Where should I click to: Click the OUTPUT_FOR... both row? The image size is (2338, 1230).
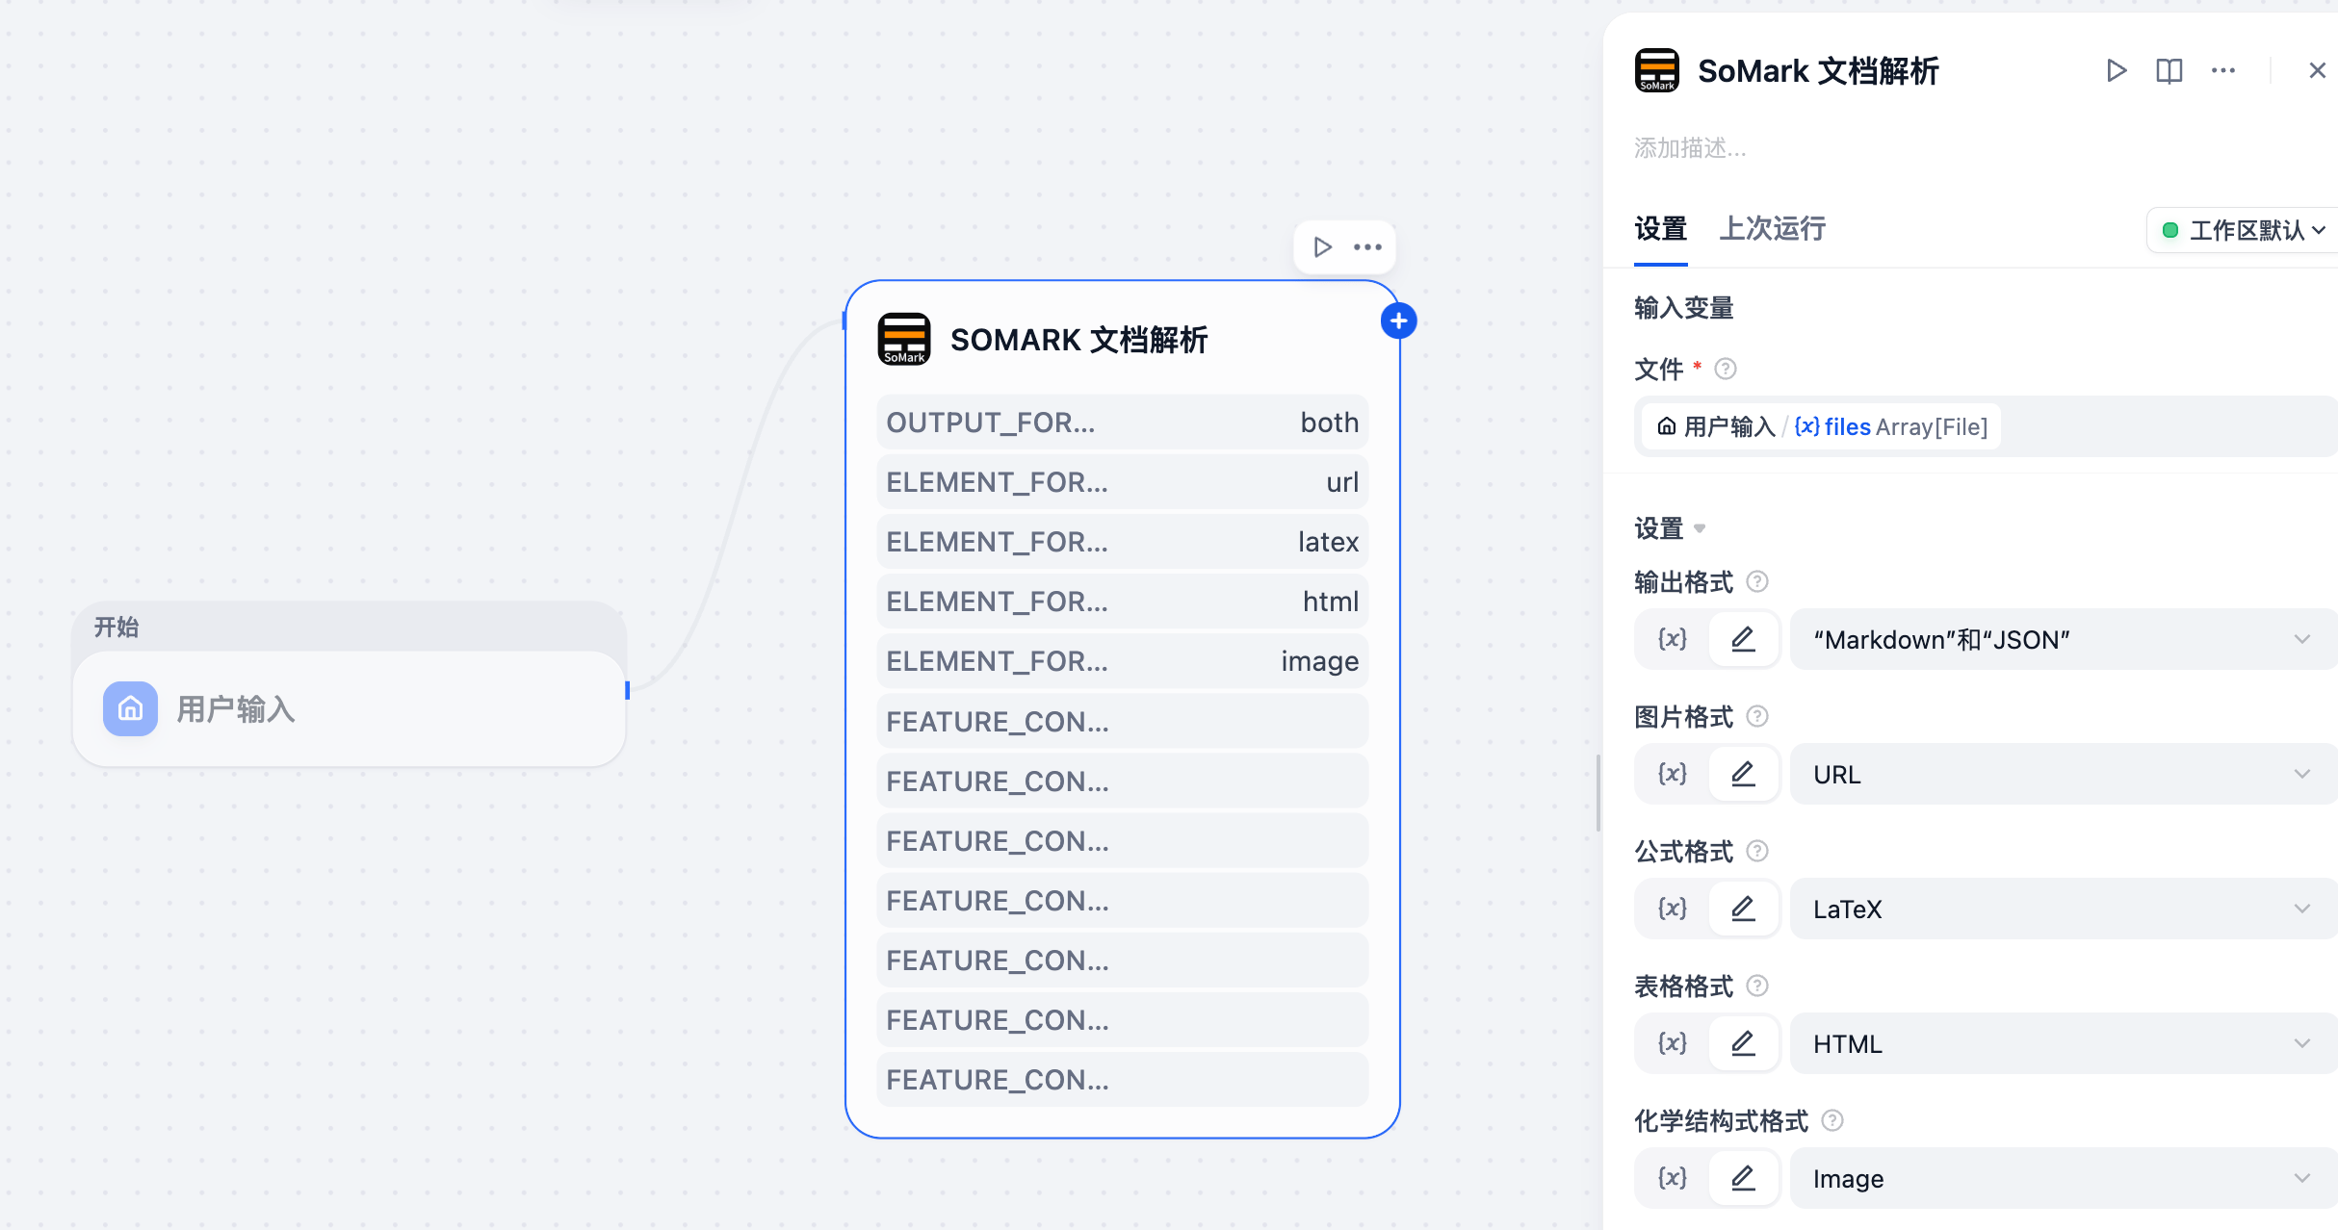[x=1122, y=423]
